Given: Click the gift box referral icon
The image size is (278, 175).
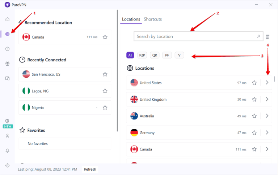Looking at the screenshot, I should click(x=7, y=64).
